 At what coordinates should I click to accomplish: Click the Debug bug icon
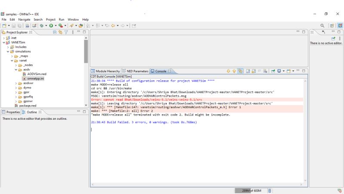coord(41,26)
